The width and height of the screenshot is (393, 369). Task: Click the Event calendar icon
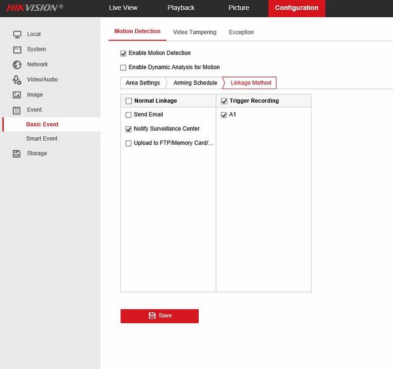coord(17,110)
